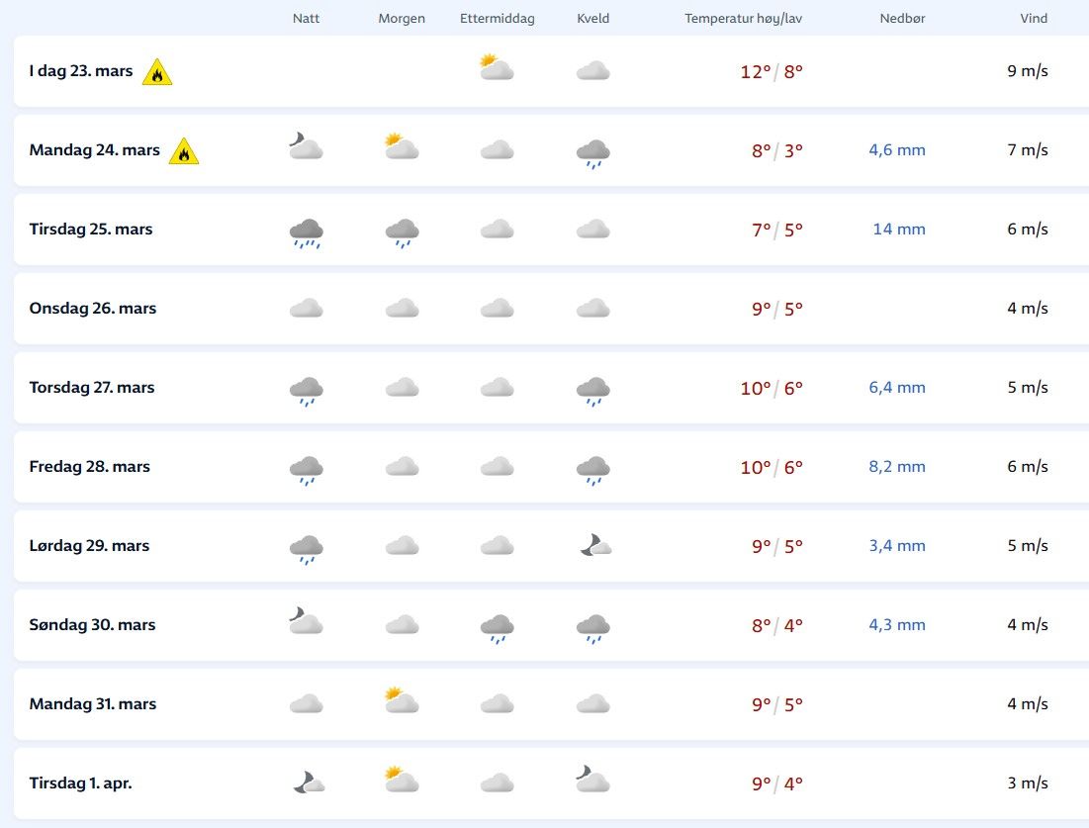The image size is (1089, 828).
Task: Click the fire warning icon beside Mandag 24. mars
Action: coord(184,151)
